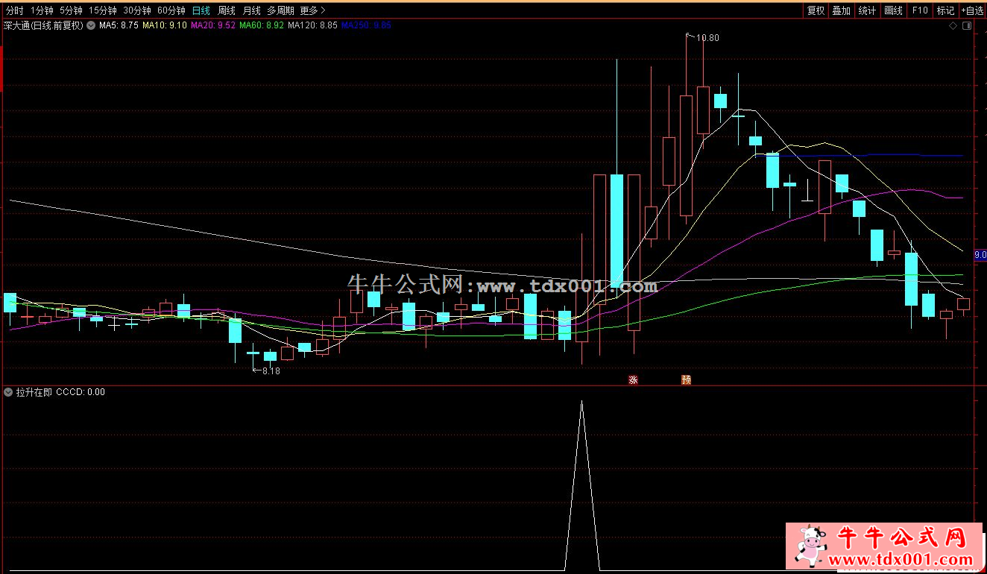
Task: Select the 1分钟 period tab
Action: click(42, 11)
